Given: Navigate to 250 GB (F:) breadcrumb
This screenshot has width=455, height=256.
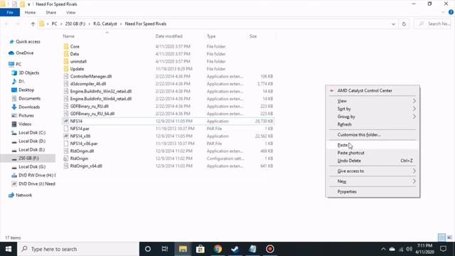Looking at the screenshot, I should click(75, 24).
